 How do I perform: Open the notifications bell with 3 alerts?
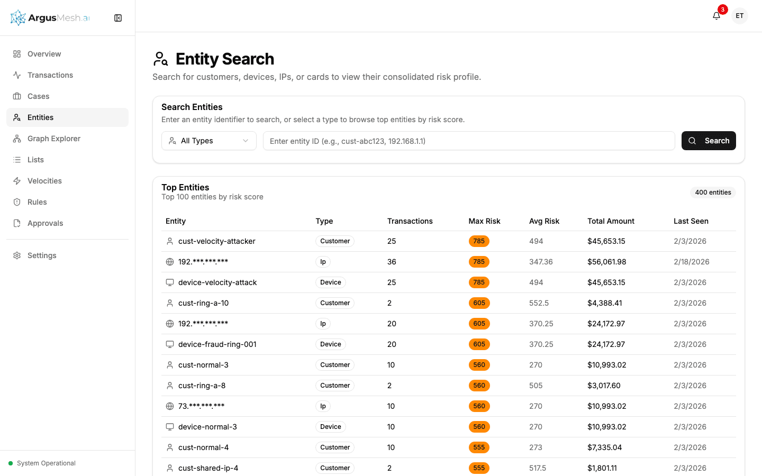point(716,15)
